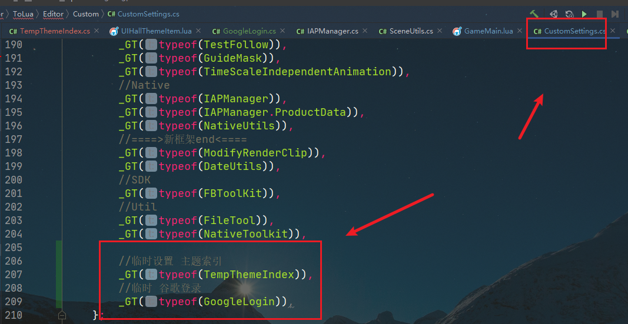Close the IAPManager.cs tab
The width and height of the screenshot is (628, 324).
click(365, 31)
